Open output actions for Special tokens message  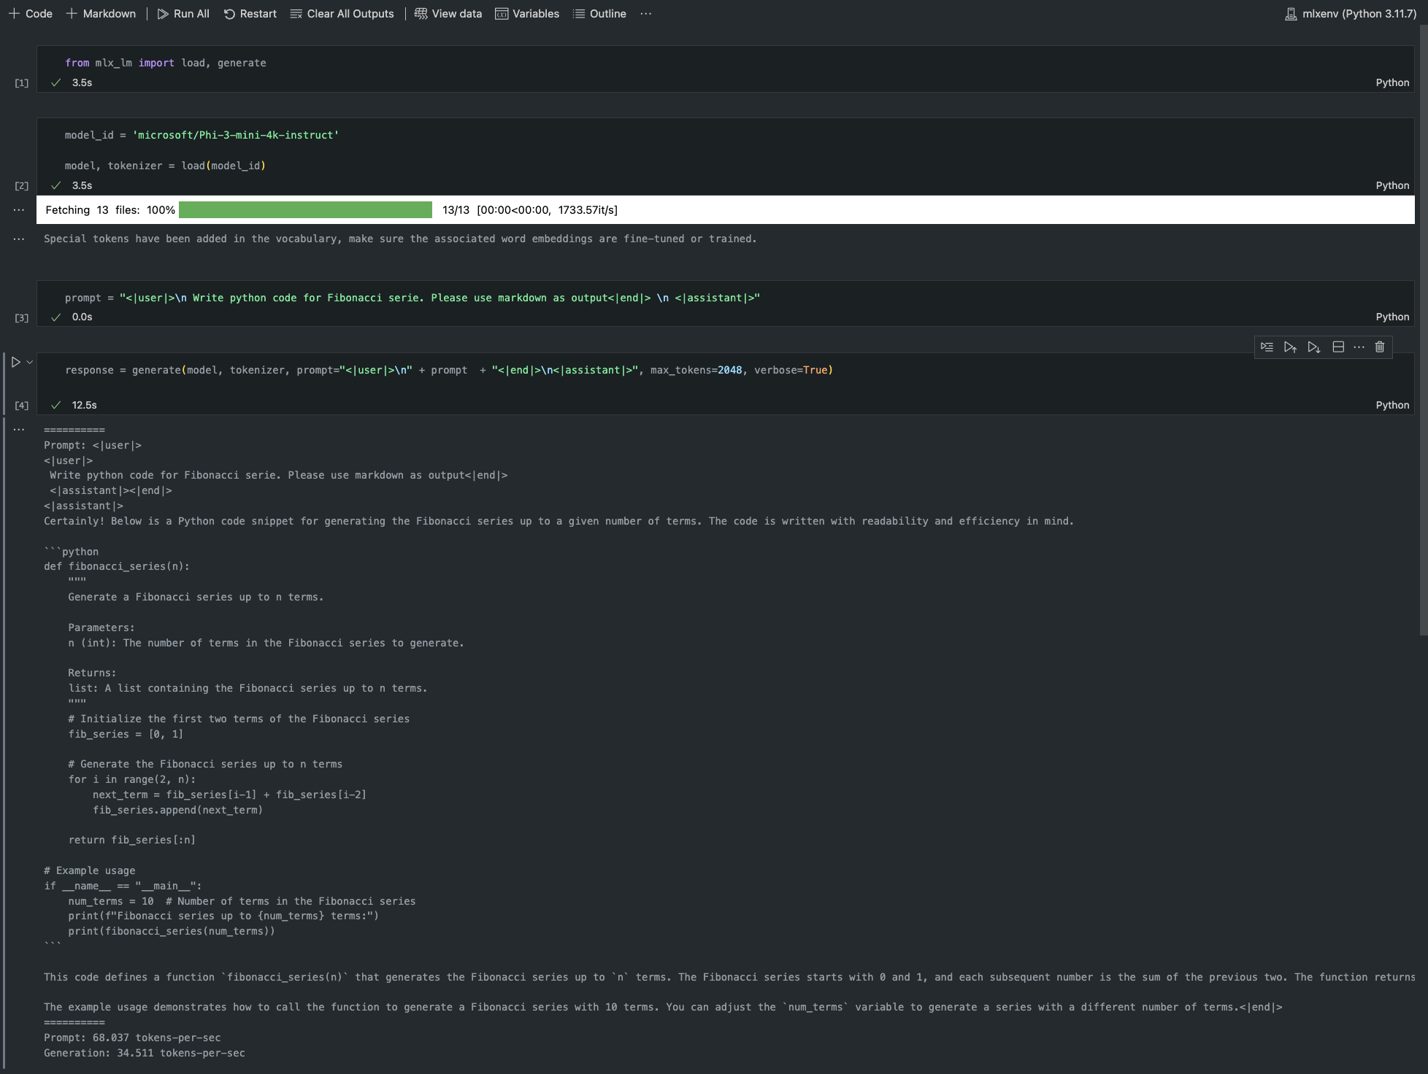pyautogui.click(x=19, y=239)
